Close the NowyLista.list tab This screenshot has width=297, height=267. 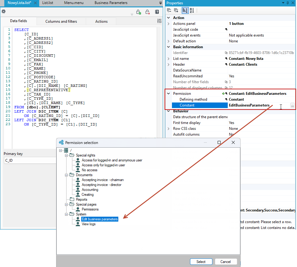(35, 3)
